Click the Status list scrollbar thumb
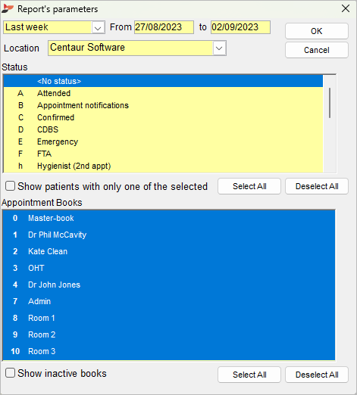Image resolution: width=357 pixels, height=395 pixels. 330,103
